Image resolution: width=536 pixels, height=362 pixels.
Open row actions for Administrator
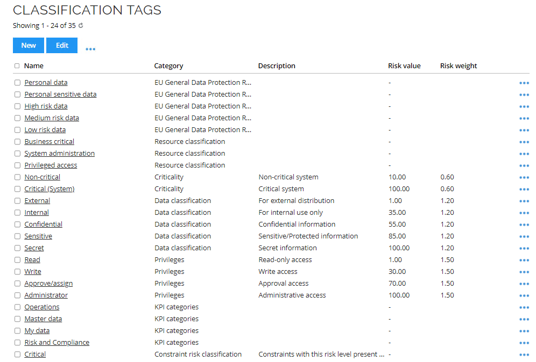tap(524, 296)
